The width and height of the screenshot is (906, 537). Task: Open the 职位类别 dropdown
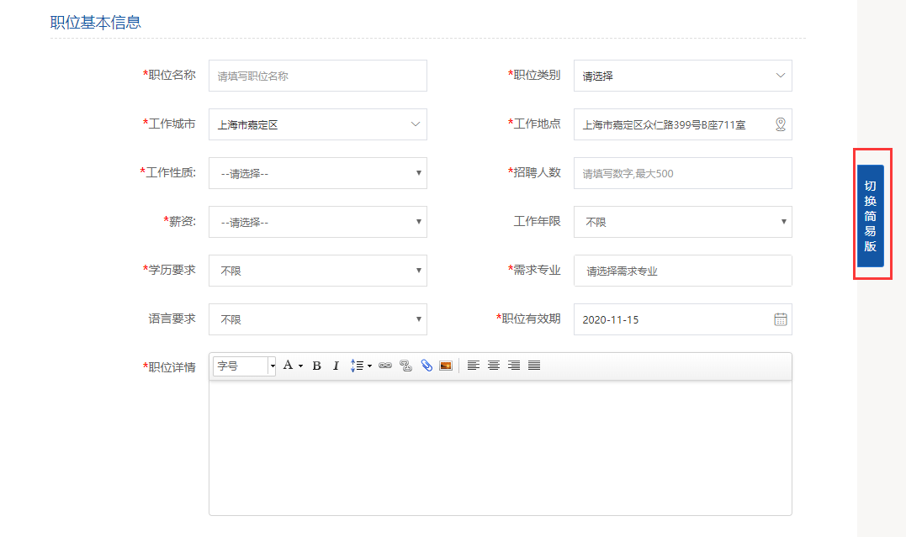click(682, 76)
